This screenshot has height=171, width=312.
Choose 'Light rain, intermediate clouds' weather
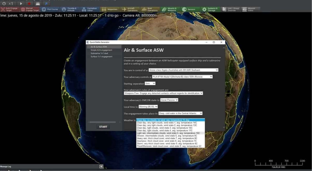point(171,133)
